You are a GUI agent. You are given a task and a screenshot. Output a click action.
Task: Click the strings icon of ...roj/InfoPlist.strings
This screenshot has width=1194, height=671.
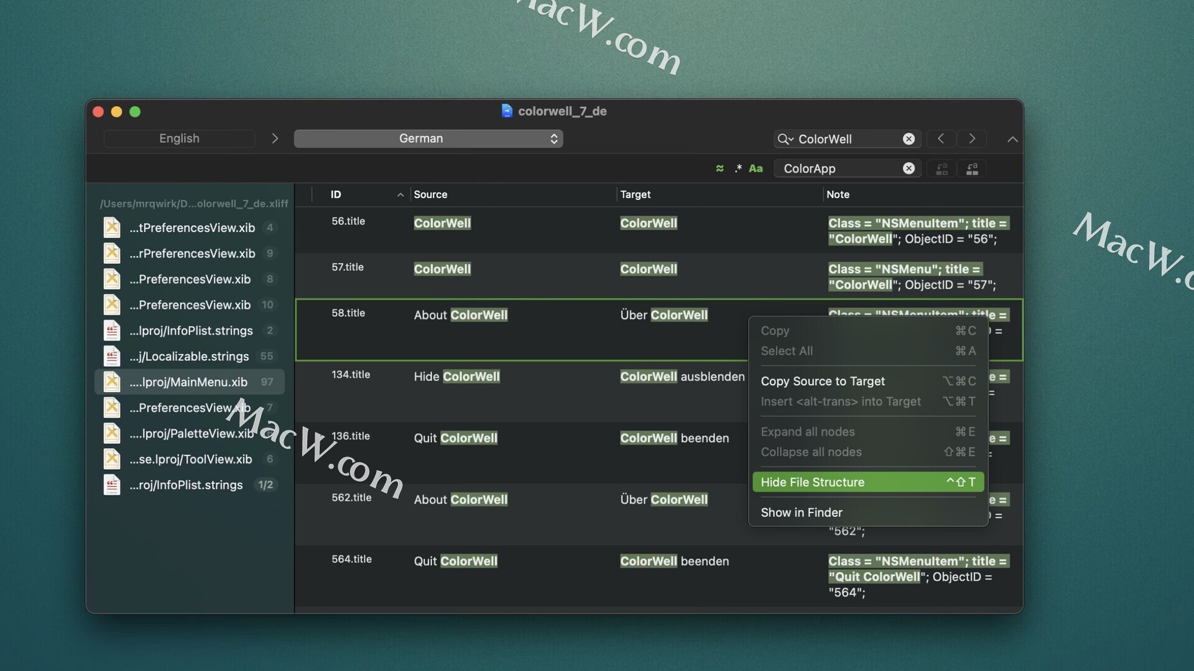click(112, 485)
